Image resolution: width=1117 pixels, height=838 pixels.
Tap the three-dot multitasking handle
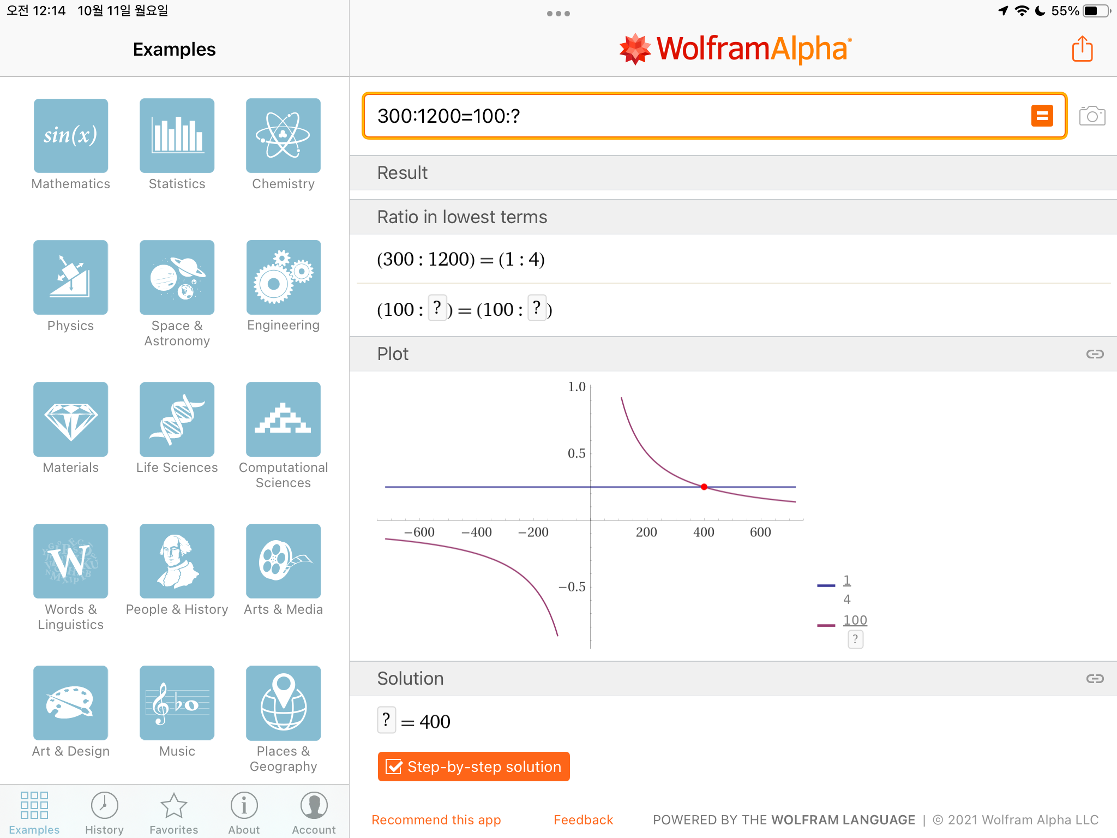[558, 14]
